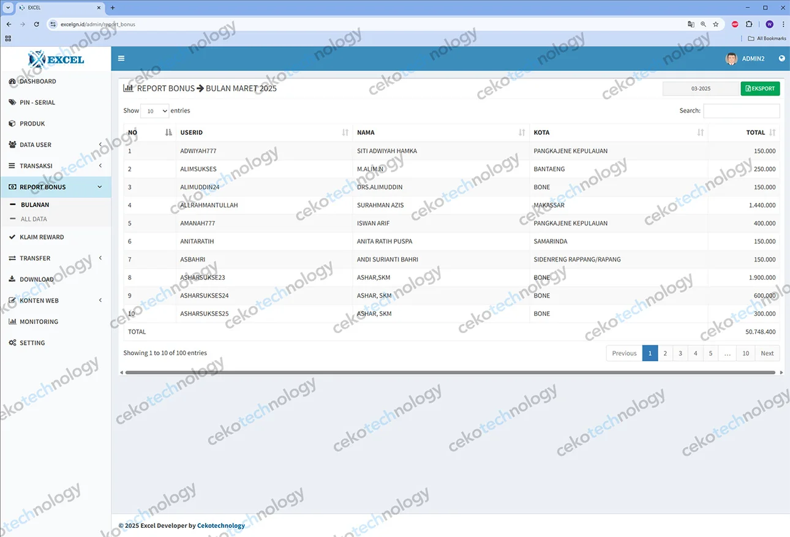The image size is (790, 537).
Task: Sort table by the NO column
Action: click(168, 132)
